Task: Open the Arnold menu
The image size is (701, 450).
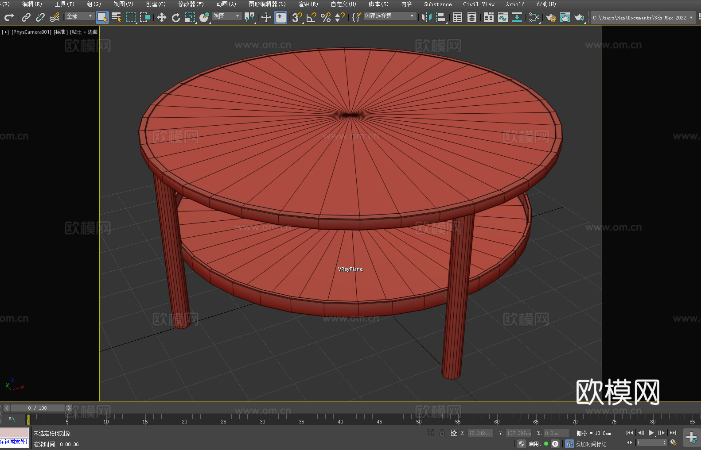Action: click(515, 4)
